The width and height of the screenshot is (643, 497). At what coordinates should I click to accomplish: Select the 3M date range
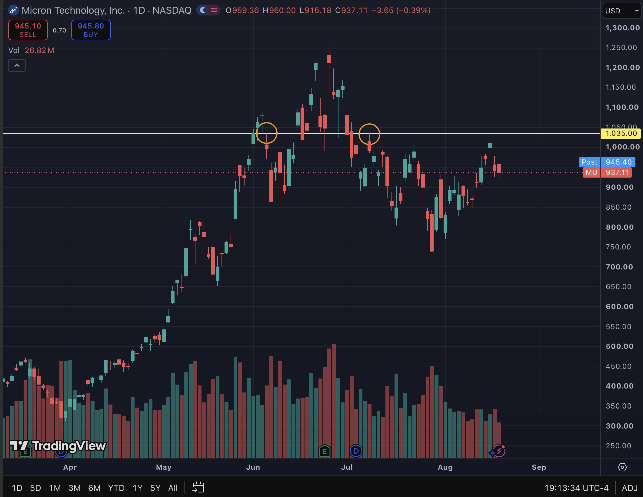point(75,488)
